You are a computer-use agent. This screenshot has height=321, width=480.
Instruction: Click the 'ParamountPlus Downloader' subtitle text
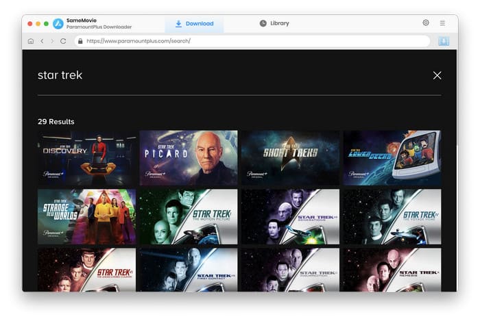[99, 27]
